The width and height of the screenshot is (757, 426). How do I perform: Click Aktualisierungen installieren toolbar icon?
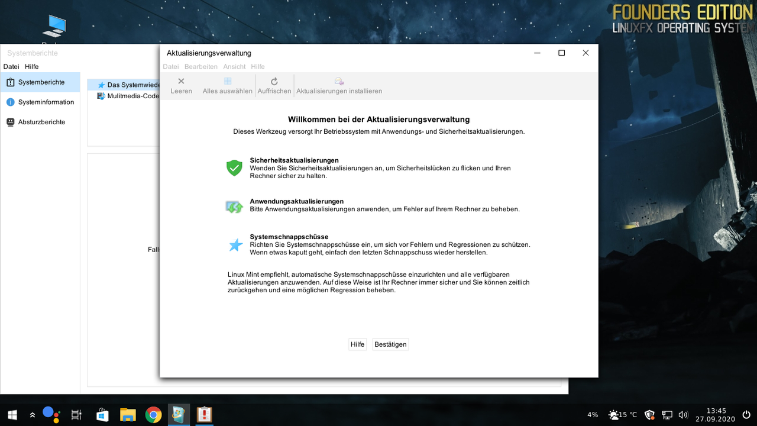point(339,82)
